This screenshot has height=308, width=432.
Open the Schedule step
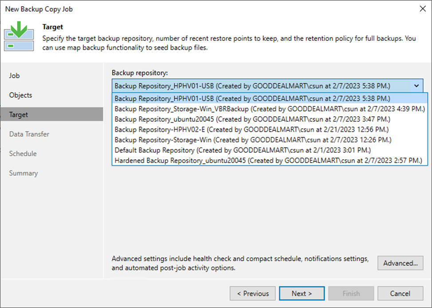(23, 154)
